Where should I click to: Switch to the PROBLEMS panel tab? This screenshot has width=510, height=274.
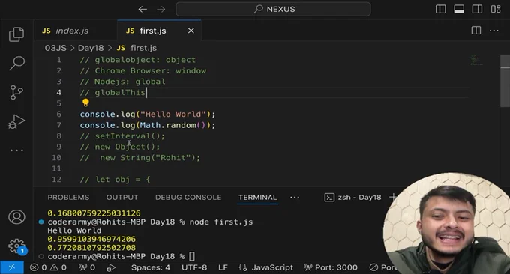coord(68,198)
